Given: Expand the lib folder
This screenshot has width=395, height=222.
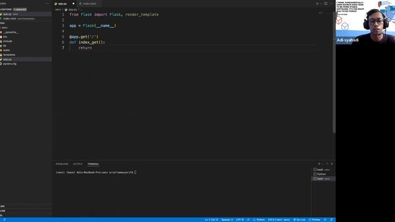Looking at the screenshot, I should [26, 46].
